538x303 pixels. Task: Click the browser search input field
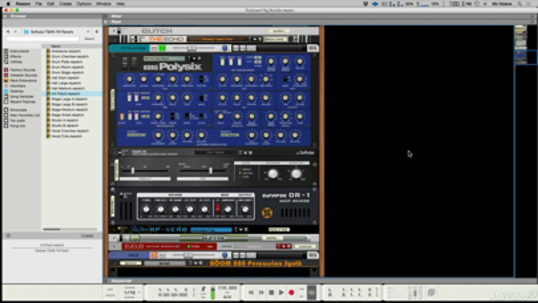(x=42, y=39)
